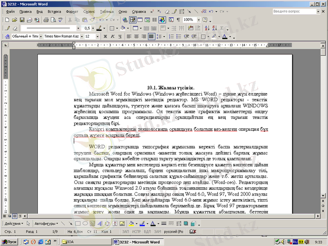Toggle show paragraph marks (¶)
The height and width of the screenshot is (246, 328).
(x=178, y=20)
